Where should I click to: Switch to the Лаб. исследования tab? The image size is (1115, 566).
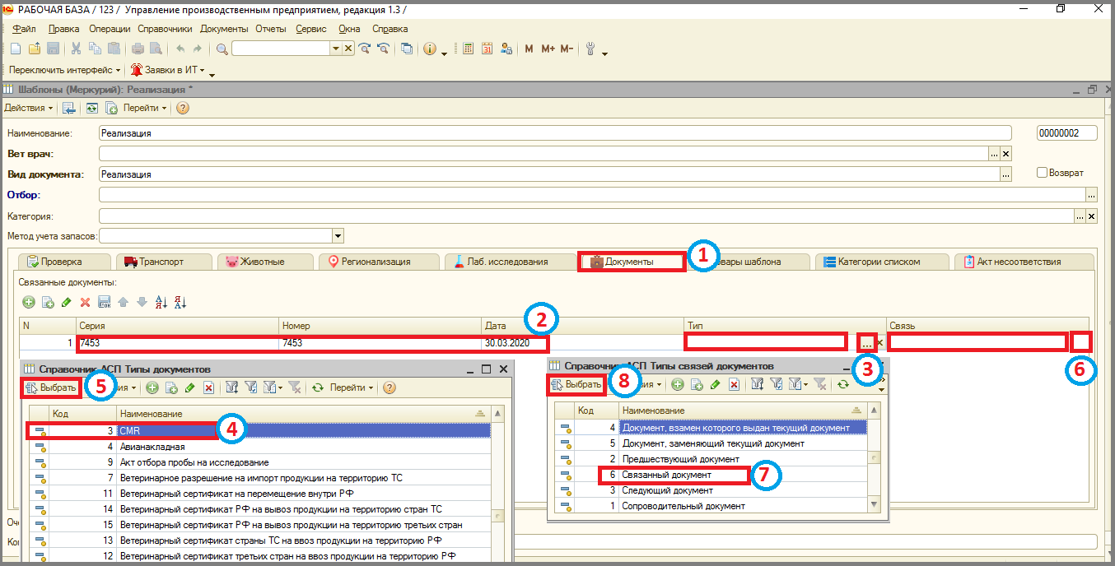(x=509, y=262)
